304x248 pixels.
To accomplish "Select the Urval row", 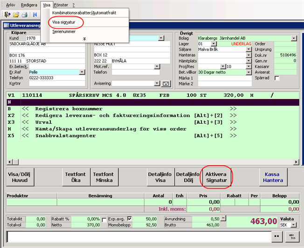I will pos(153,122).
